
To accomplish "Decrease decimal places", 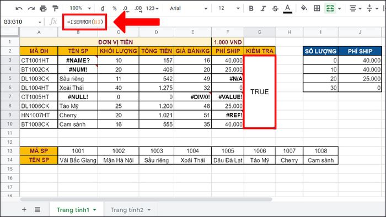I will 126,9.
